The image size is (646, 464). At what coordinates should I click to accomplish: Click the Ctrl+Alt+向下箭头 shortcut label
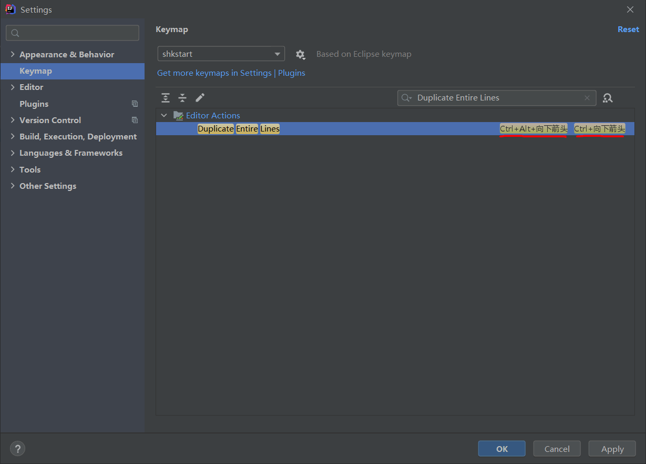pos(534,129)
